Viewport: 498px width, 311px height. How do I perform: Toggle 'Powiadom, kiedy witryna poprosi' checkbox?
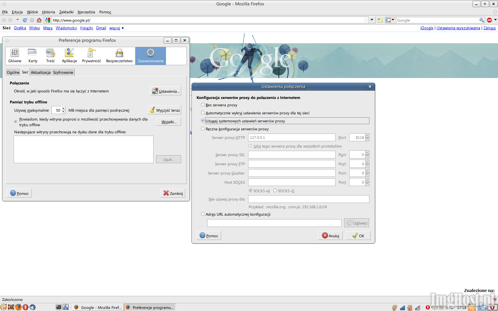(16, 122)
